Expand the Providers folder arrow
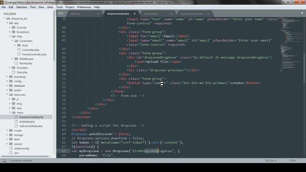 point(10,68)
